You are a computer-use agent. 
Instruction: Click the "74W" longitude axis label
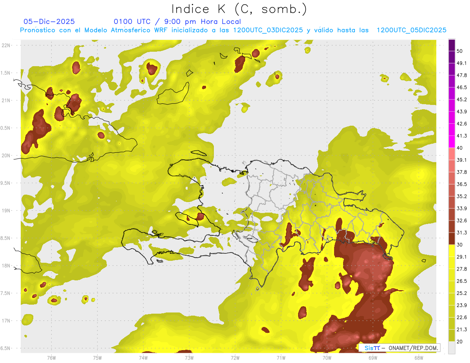tap(143, 358)
